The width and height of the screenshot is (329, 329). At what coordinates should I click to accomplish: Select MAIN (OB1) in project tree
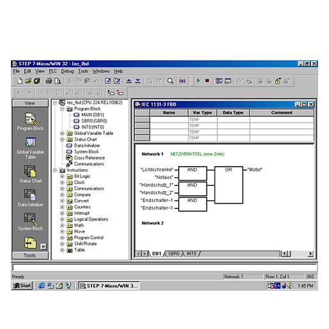[93, 115]
